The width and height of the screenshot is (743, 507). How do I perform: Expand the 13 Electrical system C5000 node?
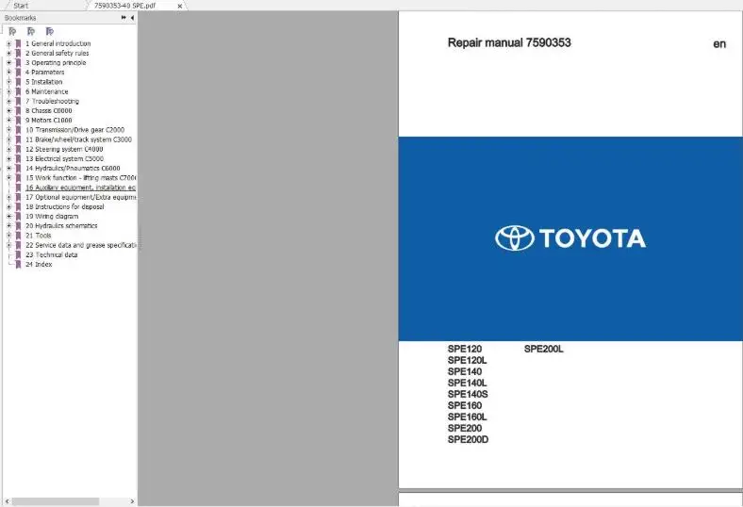point(8,158)
